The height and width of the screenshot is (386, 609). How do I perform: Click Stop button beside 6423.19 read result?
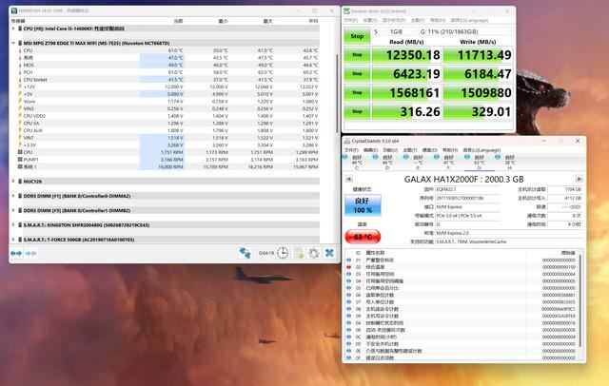coord(357,74)
